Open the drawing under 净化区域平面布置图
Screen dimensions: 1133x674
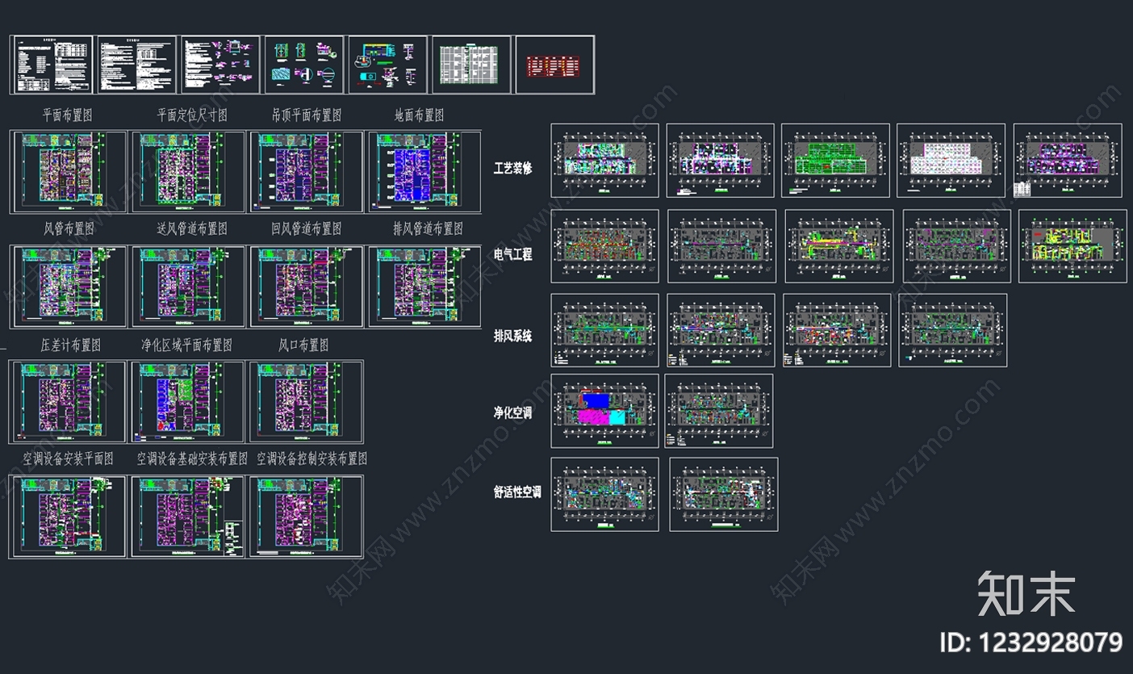click(187, 402)
